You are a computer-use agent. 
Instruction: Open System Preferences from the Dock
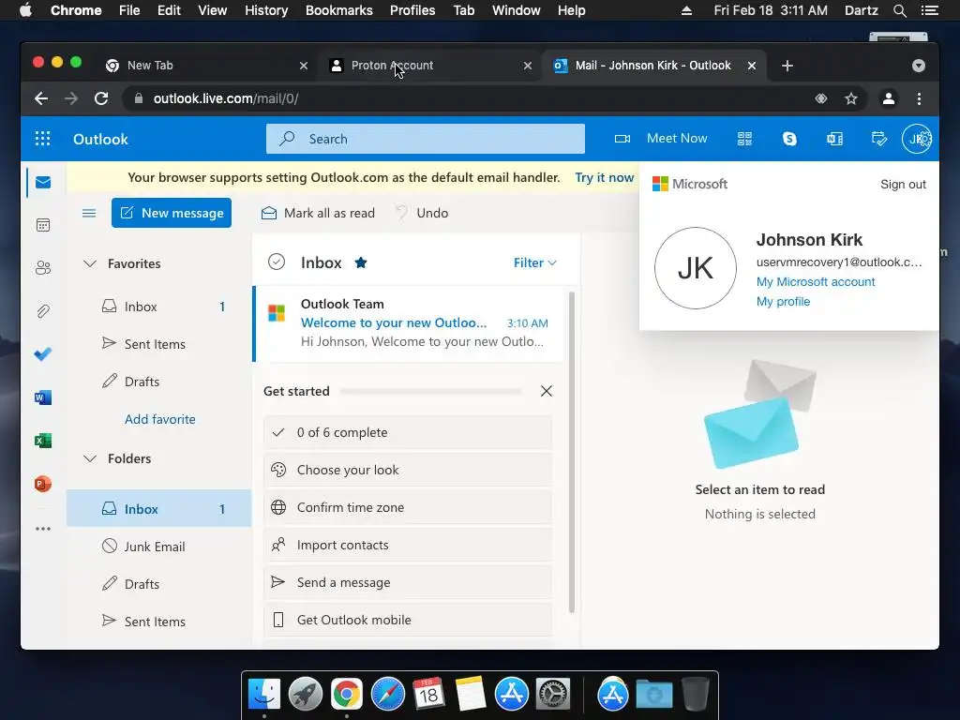pyautogui.click(x=553, y=694)
